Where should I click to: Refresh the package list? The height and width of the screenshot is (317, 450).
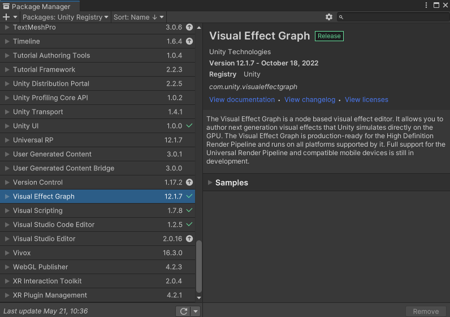tap(183, 311)
